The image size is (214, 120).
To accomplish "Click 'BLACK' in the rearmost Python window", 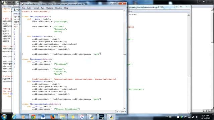I will coord(6,34).
